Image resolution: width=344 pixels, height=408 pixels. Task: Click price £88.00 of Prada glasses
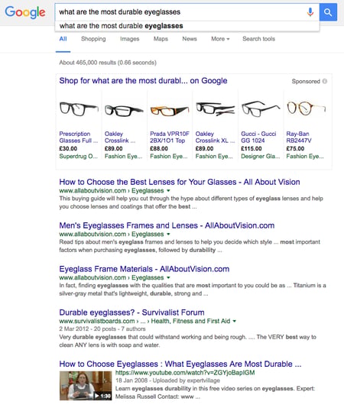pos(159,148)
